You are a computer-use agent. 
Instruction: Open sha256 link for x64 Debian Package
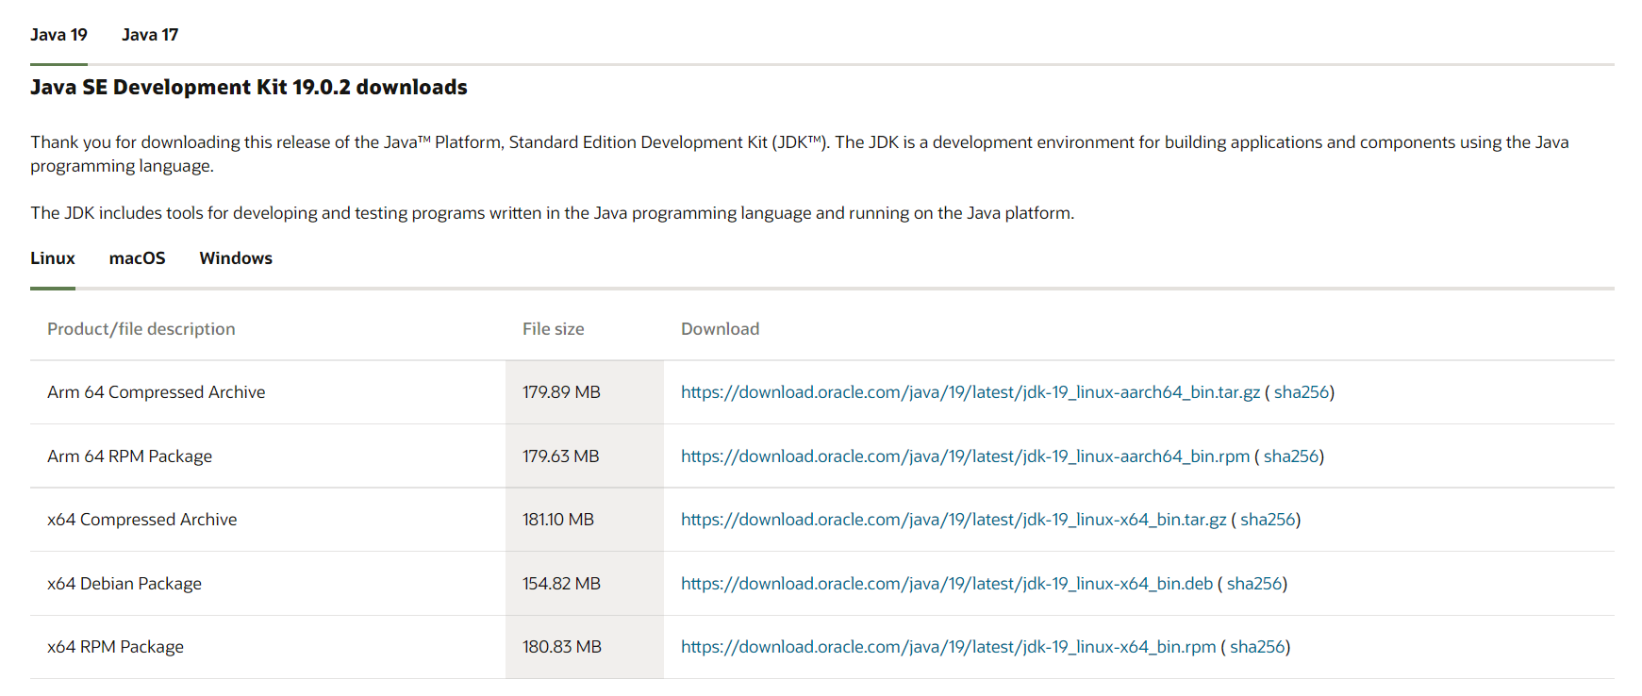click(1254, 584)
